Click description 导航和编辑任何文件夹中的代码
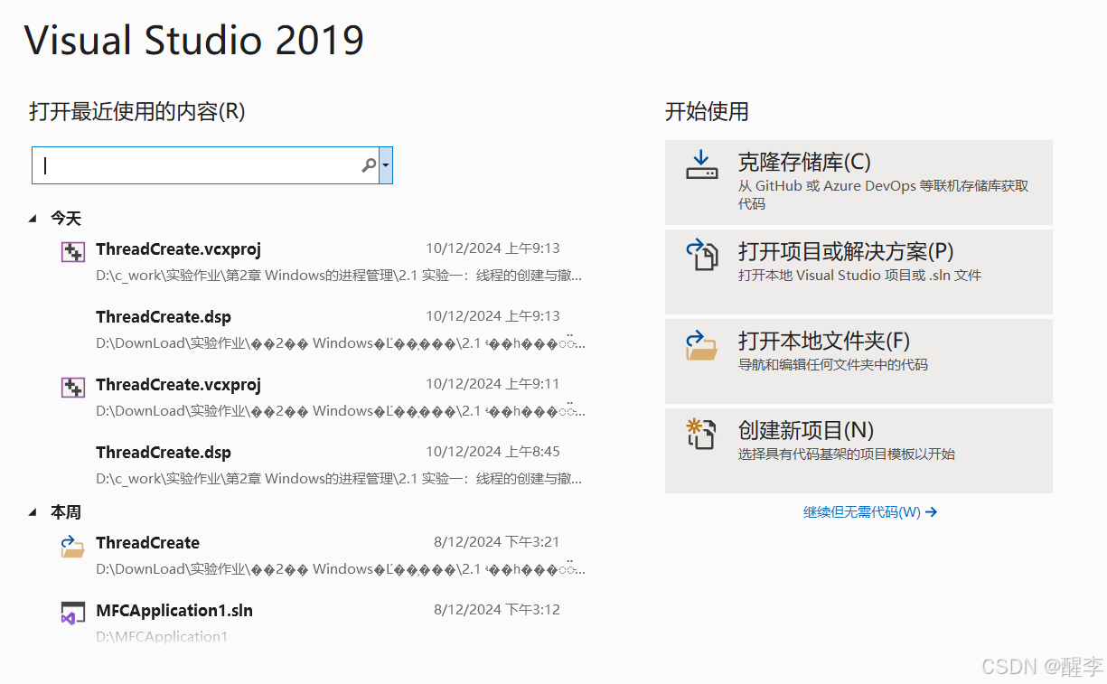The height and width of the screenshot is (684, 1107). [x=833, y=365]
